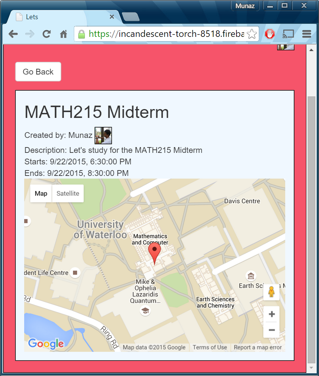Click the address bar URL field
The height and width of the screenshot is (376, 319).
tap(167, 34)
